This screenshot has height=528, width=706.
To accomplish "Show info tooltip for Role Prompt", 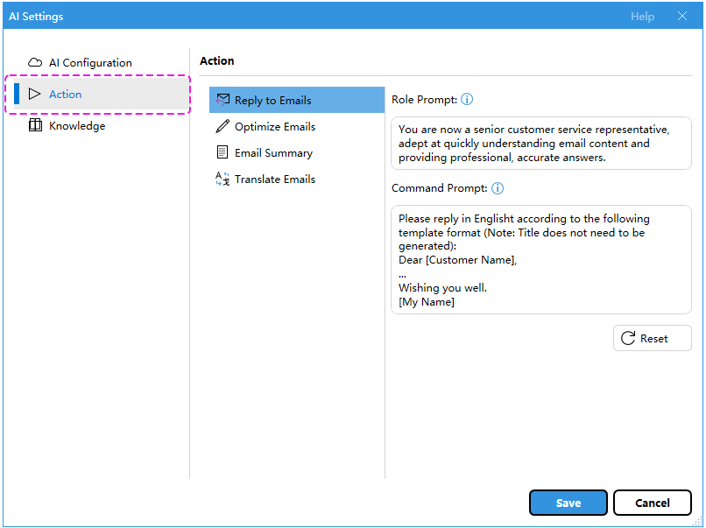I will pyautogui.click(x=467, y=101).
